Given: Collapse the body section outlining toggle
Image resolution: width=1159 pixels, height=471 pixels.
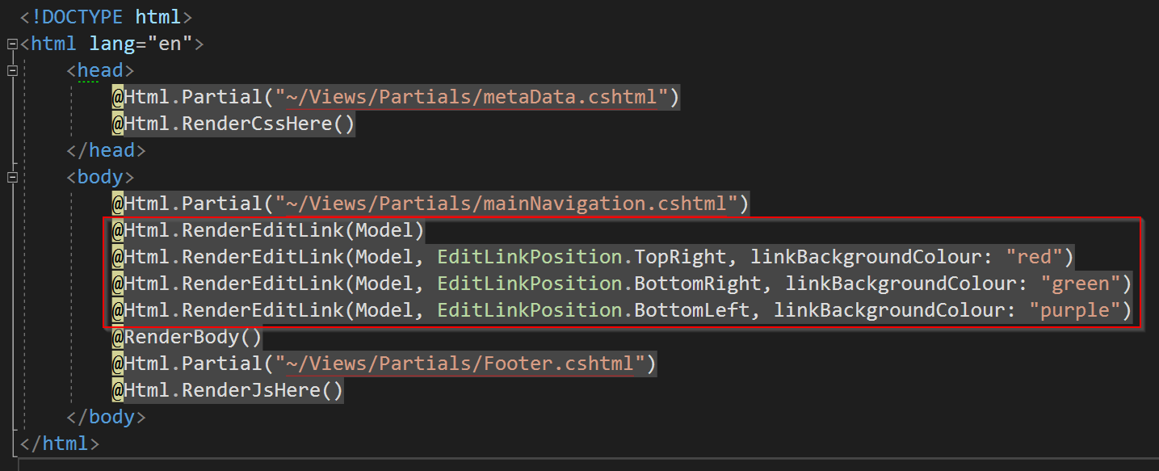Looking at the screenshot, I should pos(12,177).
